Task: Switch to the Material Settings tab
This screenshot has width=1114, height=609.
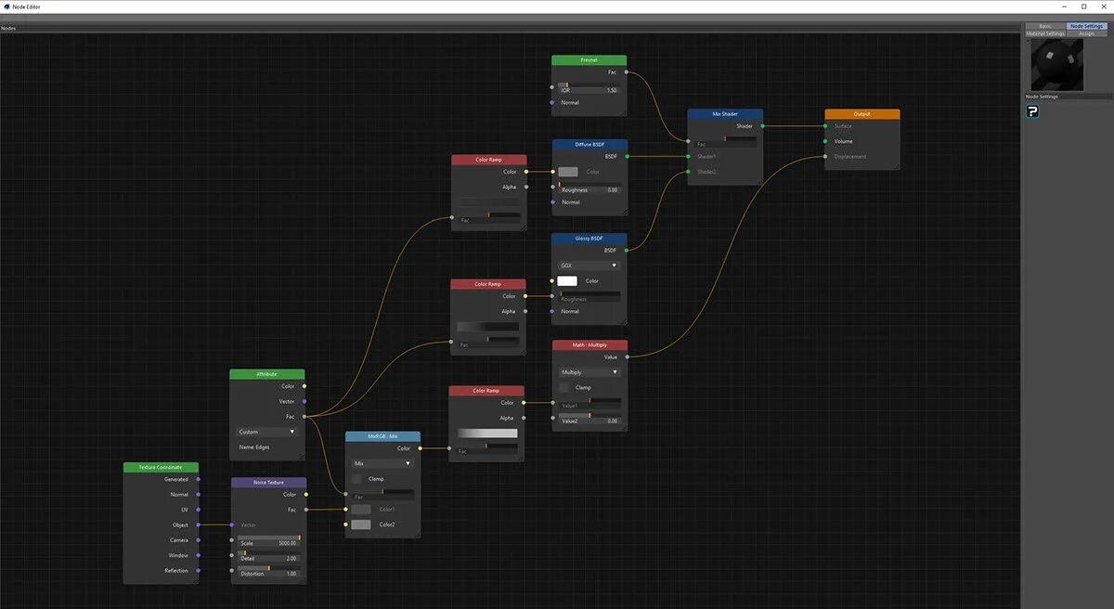Action: [1044, 32]
